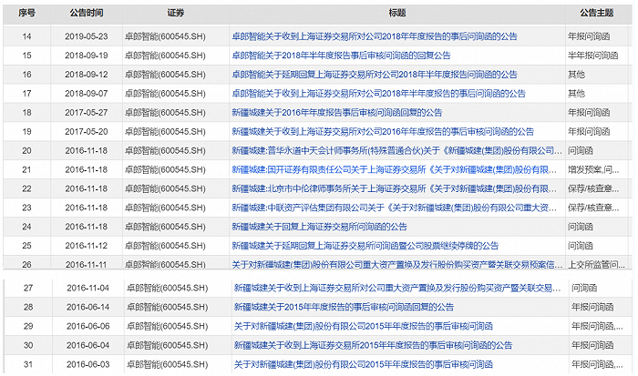
Task: Select date cell 2018-09-19
Action: 87,56
